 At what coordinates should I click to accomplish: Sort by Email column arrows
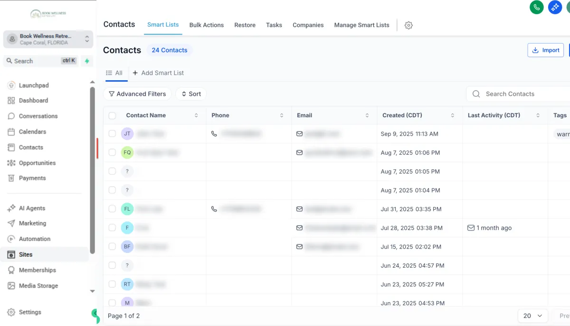tap(367, 115)
